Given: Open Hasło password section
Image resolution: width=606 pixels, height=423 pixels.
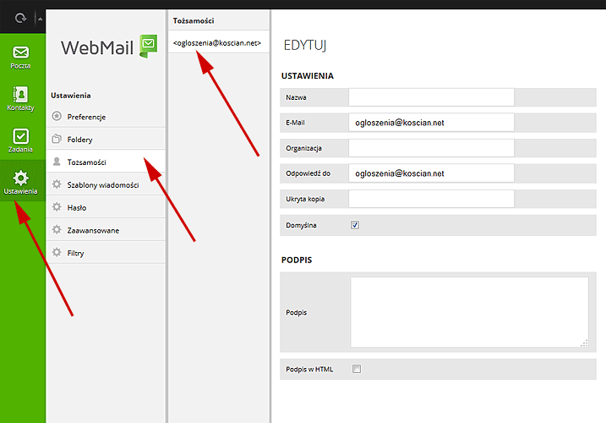Looking at the screenshot, I should click(x=106, y=207).
